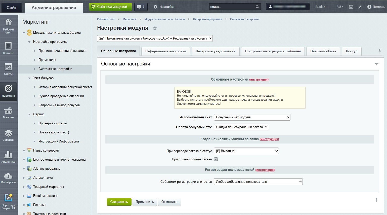387x215 pixels.
Task: Switch to Настройка уведомлений tab
Action: tap(216, 51)
